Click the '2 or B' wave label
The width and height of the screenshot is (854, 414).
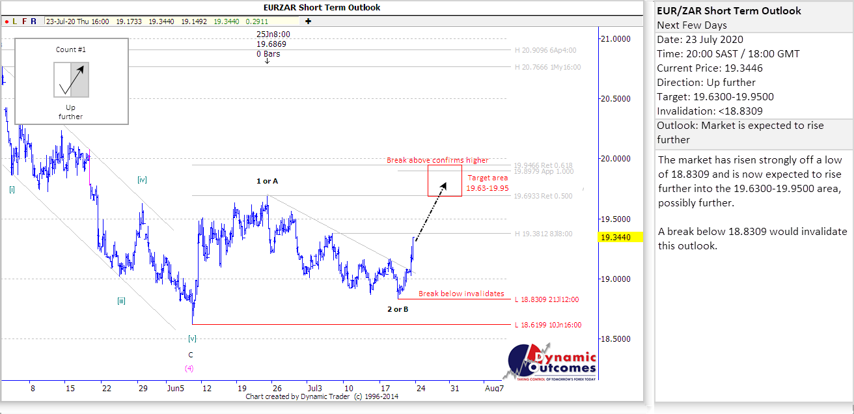click(398, 309)
